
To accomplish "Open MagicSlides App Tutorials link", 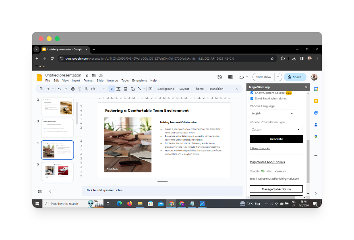I will (267, 162).
